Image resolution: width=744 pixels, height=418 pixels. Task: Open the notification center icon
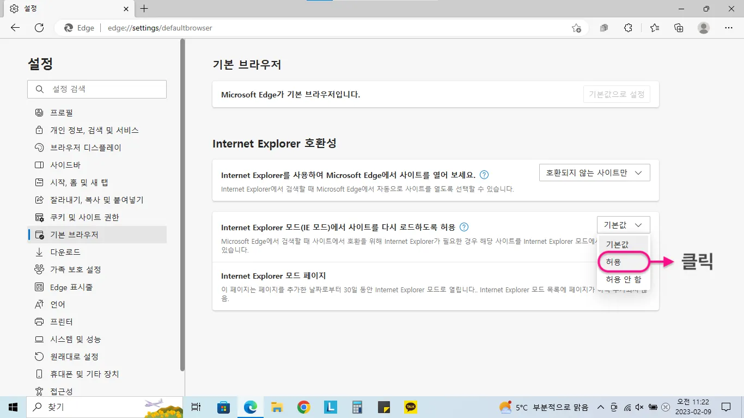[725, 407]
